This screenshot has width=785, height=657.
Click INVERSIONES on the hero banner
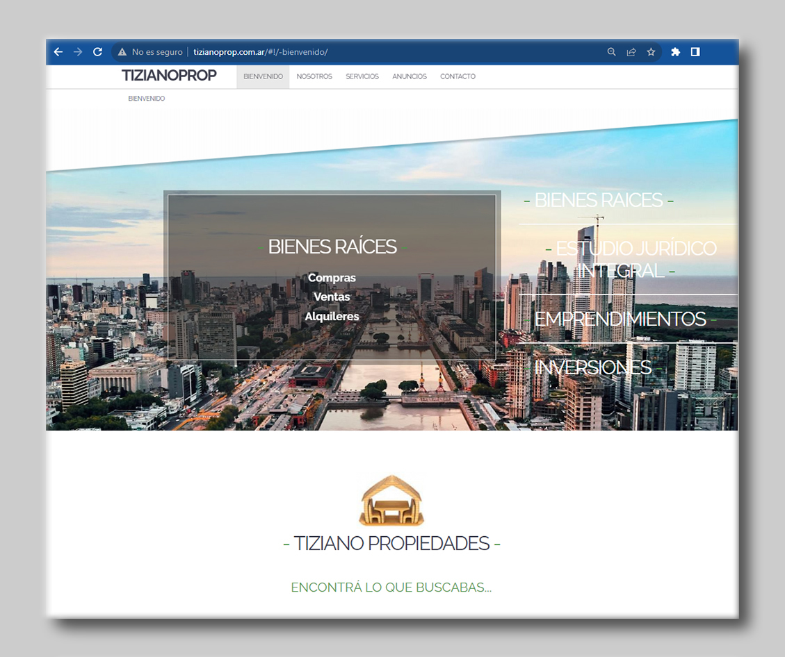click(592, 367)
